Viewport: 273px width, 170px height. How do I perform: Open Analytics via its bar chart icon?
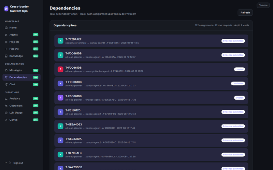6,99
